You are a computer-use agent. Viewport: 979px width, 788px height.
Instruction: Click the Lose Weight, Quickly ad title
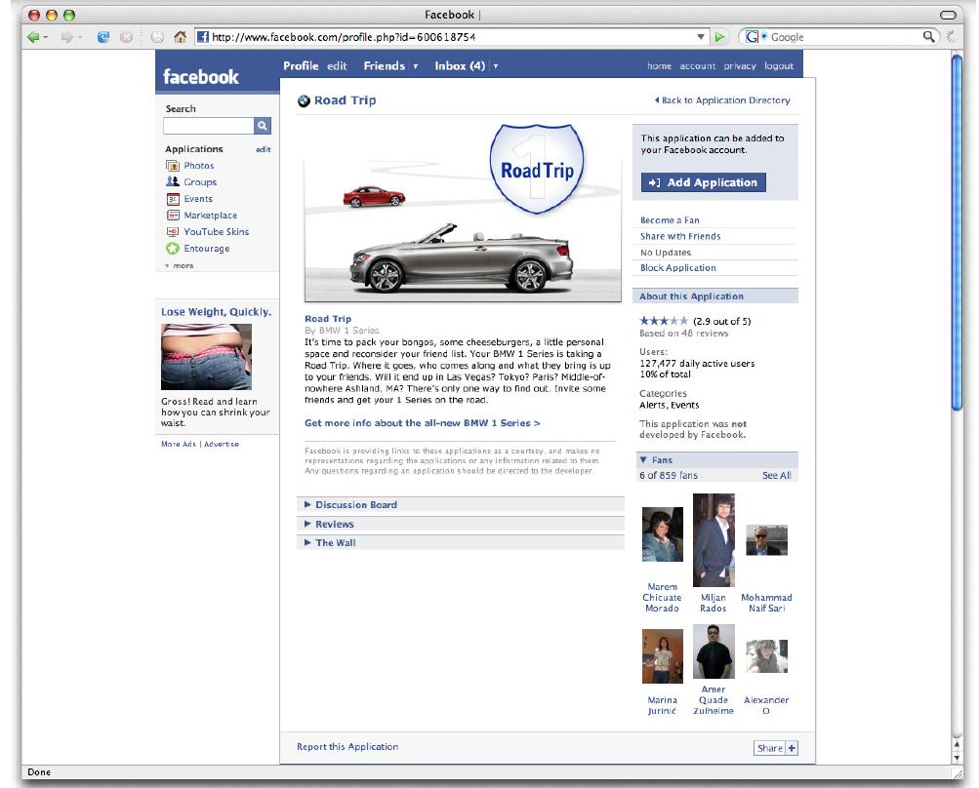pyautogui.click(x=216, y=312)
